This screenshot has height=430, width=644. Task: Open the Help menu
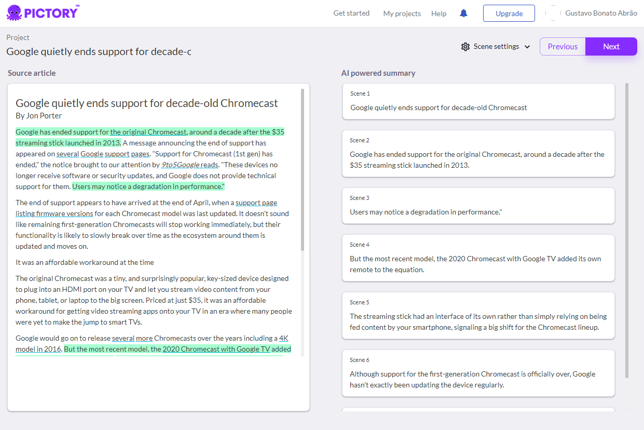pos(439,14)
